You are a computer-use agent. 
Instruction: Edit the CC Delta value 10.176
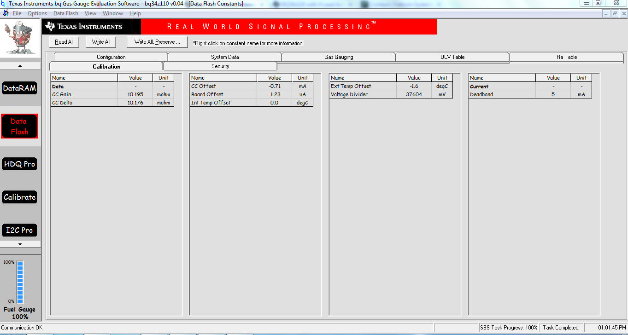tap(135, 103)
